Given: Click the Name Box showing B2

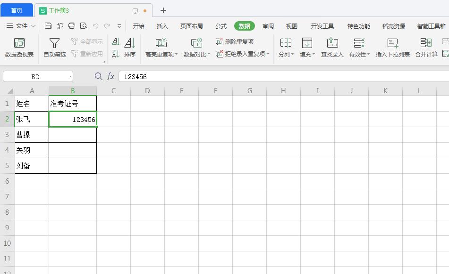Looking at the screenshot, I should point(35,76).
